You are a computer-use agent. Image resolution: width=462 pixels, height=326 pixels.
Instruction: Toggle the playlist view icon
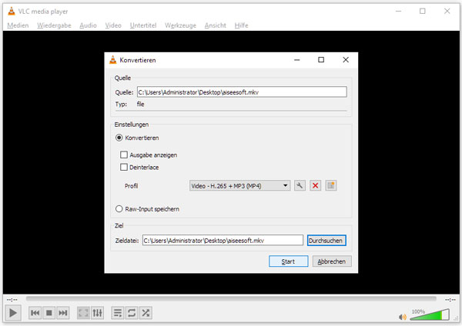[118, 313]
